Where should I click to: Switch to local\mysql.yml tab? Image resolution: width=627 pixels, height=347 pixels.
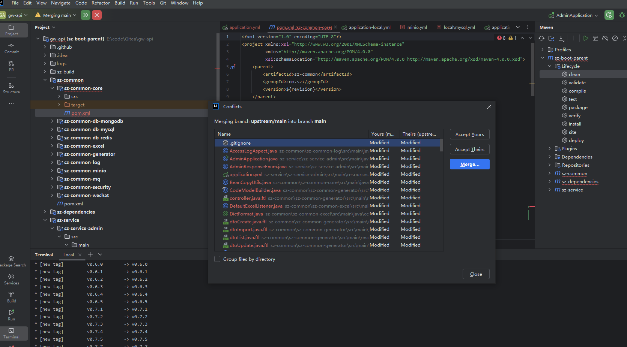456,27
